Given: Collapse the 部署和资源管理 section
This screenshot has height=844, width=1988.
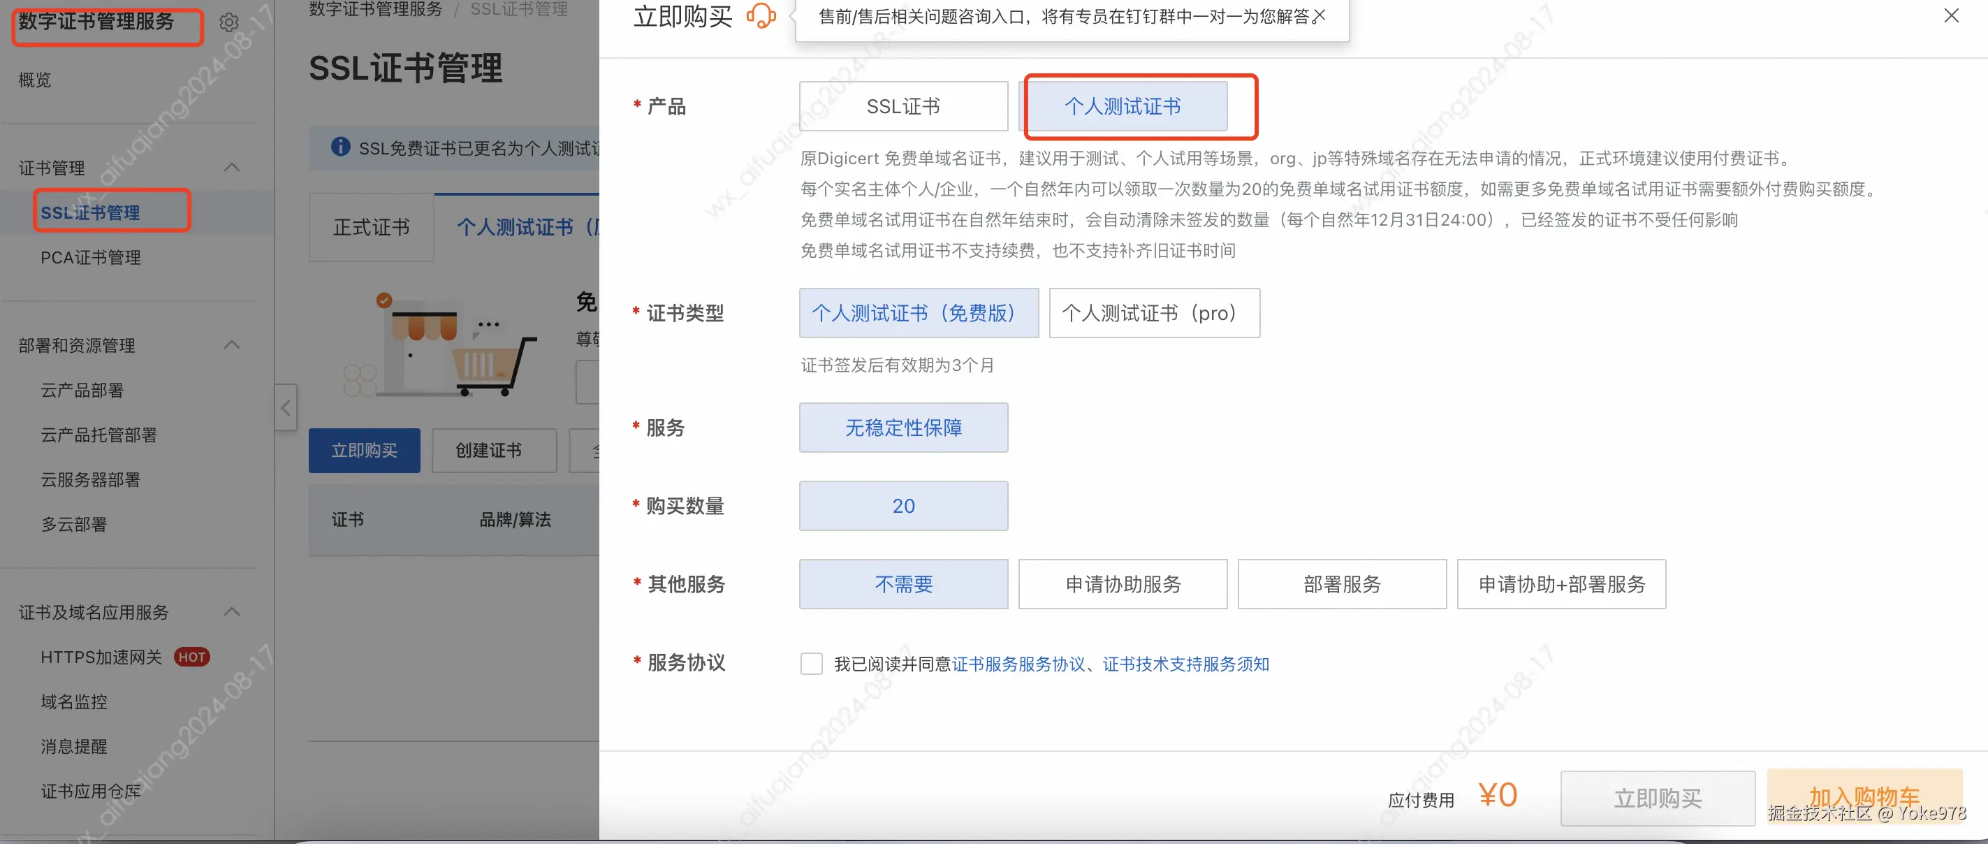Looking at the screenshot, I should tap(231, 344).
